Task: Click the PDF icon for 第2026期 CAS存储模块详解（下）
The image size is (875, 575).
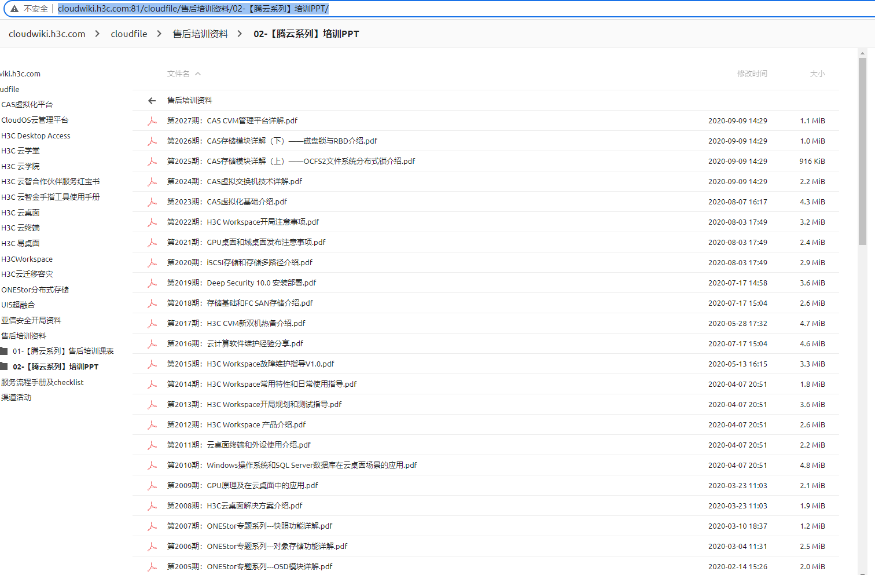Action: coord(152,141)
